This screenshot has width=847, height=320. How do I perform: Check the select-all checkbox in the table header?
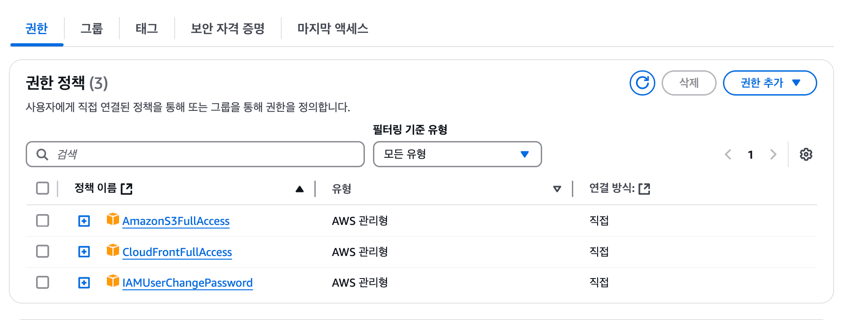[42, 188]
